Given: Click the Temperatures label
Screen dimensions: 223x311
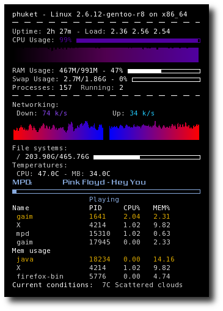Looking at the screenshot, I should (40, 165).
